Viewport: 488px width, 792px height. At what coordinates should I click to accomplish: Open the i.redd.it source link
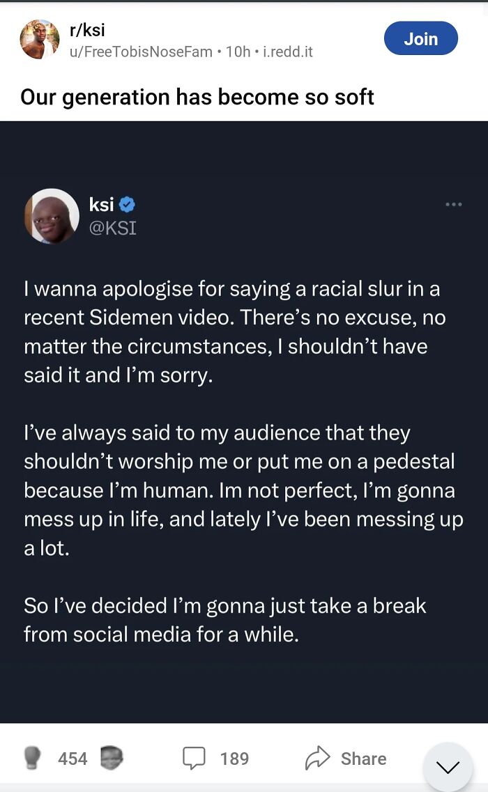(x=286, y=50)
